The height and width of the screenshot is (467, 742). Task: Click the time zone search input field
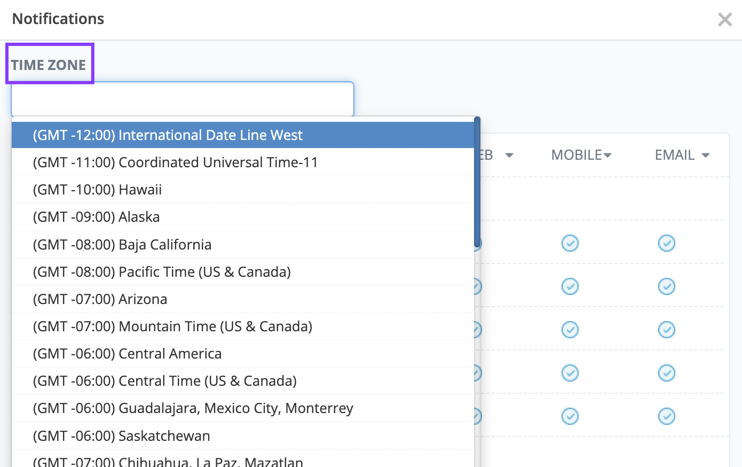(182, 99)
